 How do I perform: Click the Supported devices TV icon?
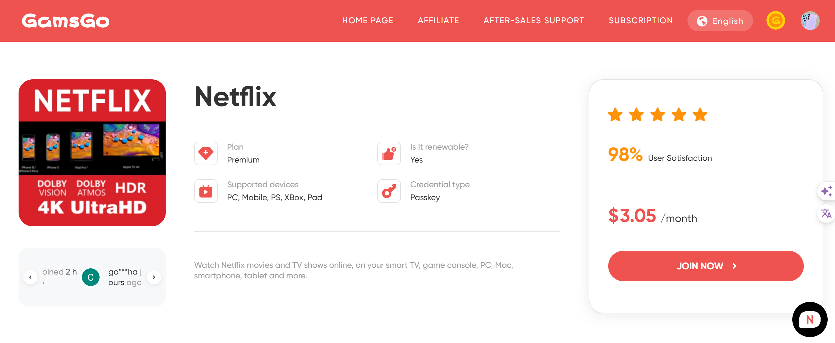tap(206, 191)
